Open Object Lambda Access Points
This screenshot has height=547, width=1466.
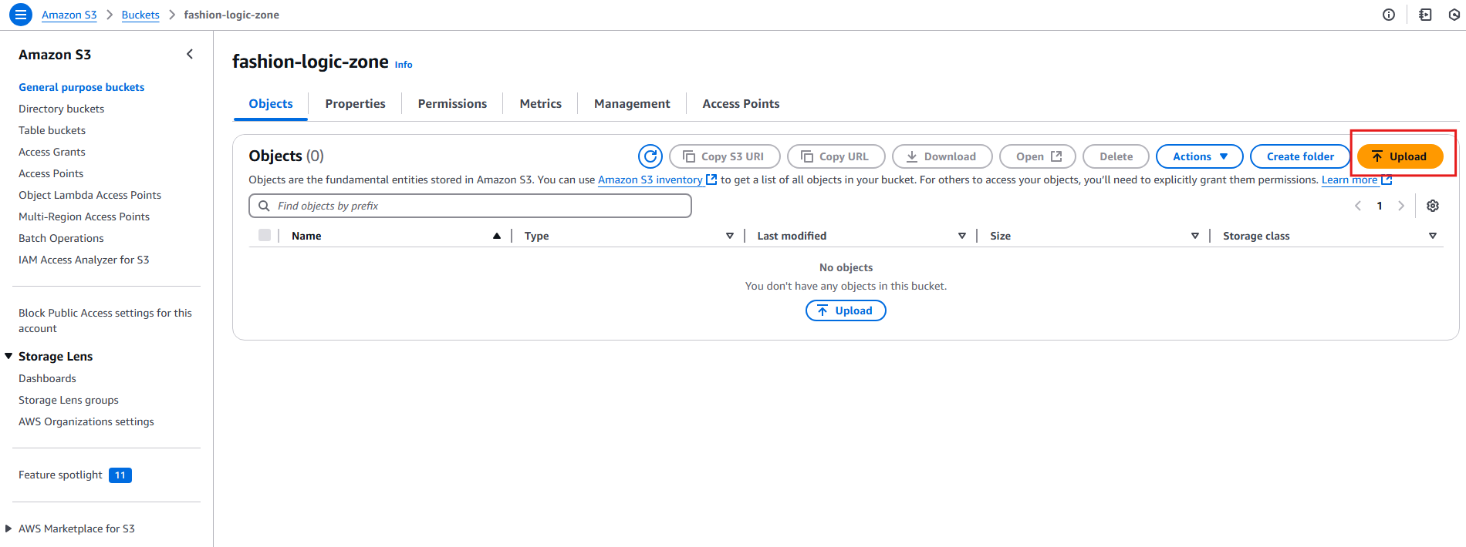coord(90,195)
